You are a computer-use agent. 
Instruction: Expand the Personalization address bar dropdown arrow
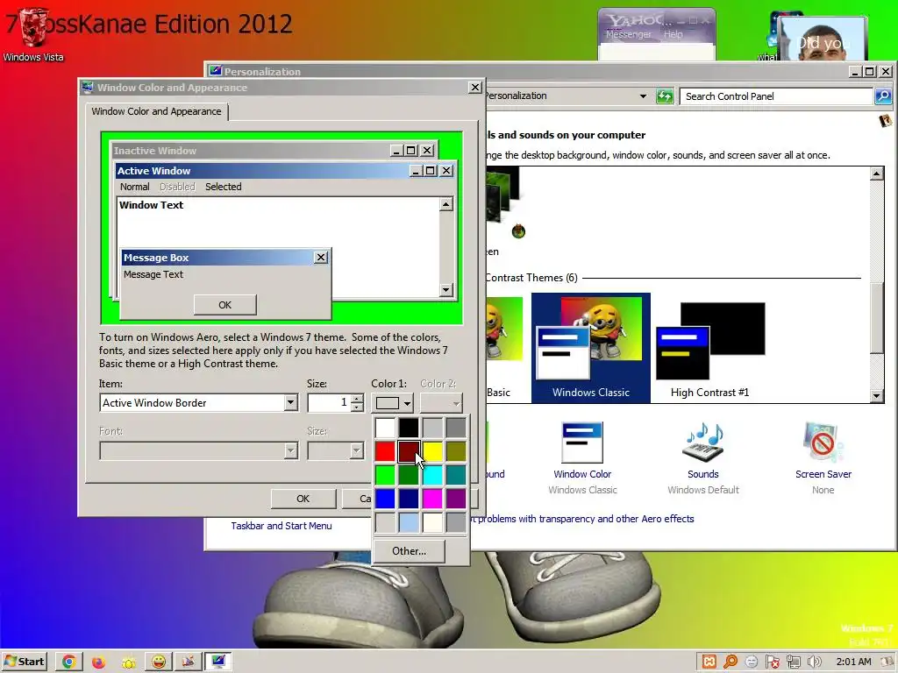643,96
